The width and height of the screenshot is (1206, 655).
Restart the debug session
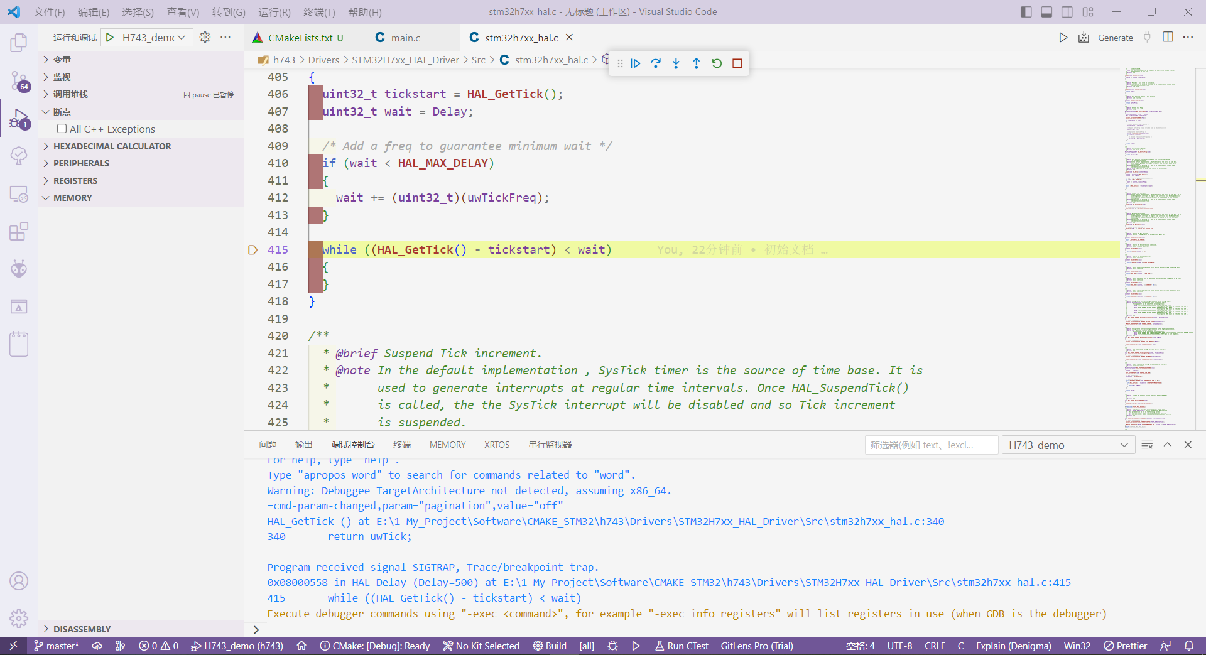click(x=717, y=63)
